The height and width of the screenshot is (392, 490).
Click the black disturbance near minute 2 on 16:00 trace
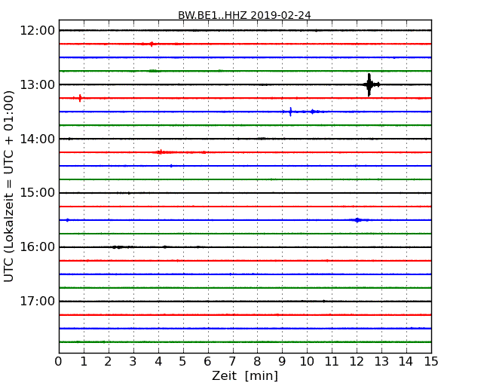tap(118, 247)
